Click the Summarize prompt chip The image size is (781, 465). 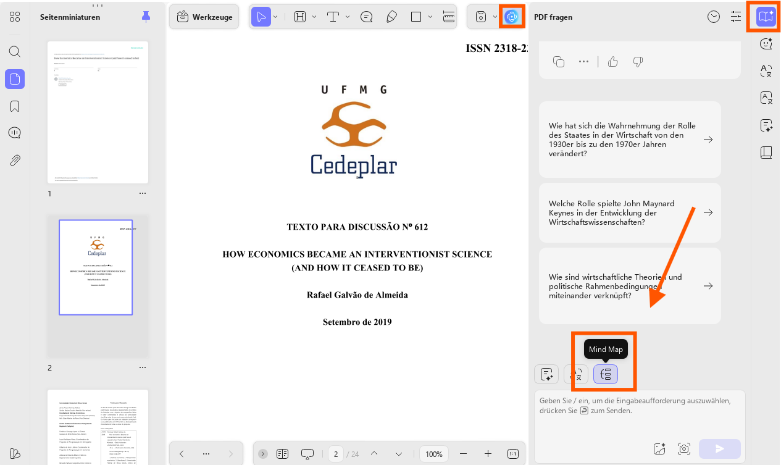point(546,374)
